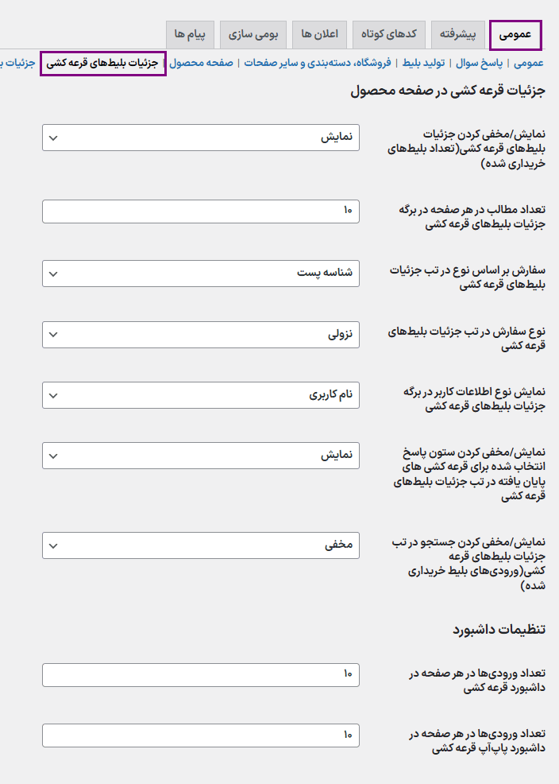Expand the مخفی search visibility dropdown
559x784 pixels.
[201, 546]
